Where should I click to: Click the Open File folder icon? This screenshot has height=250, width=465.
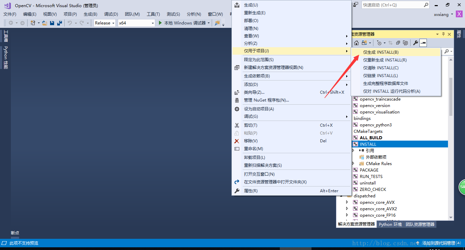(x=45, y=23)
